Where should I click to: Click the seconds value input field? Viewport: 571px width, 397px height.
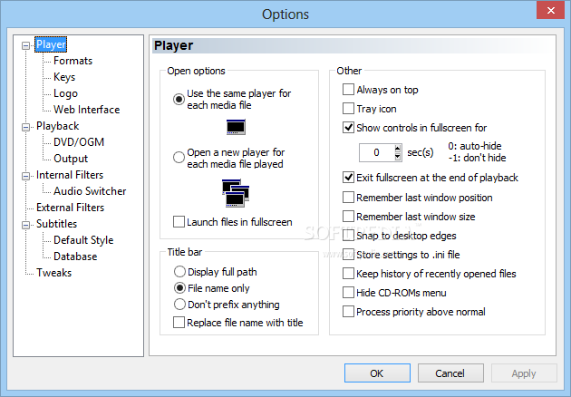(x=376, y=152)
